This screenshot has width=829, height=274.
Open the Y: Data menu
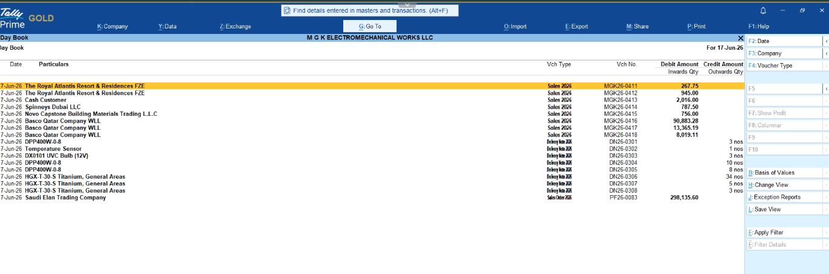[167, 27]
